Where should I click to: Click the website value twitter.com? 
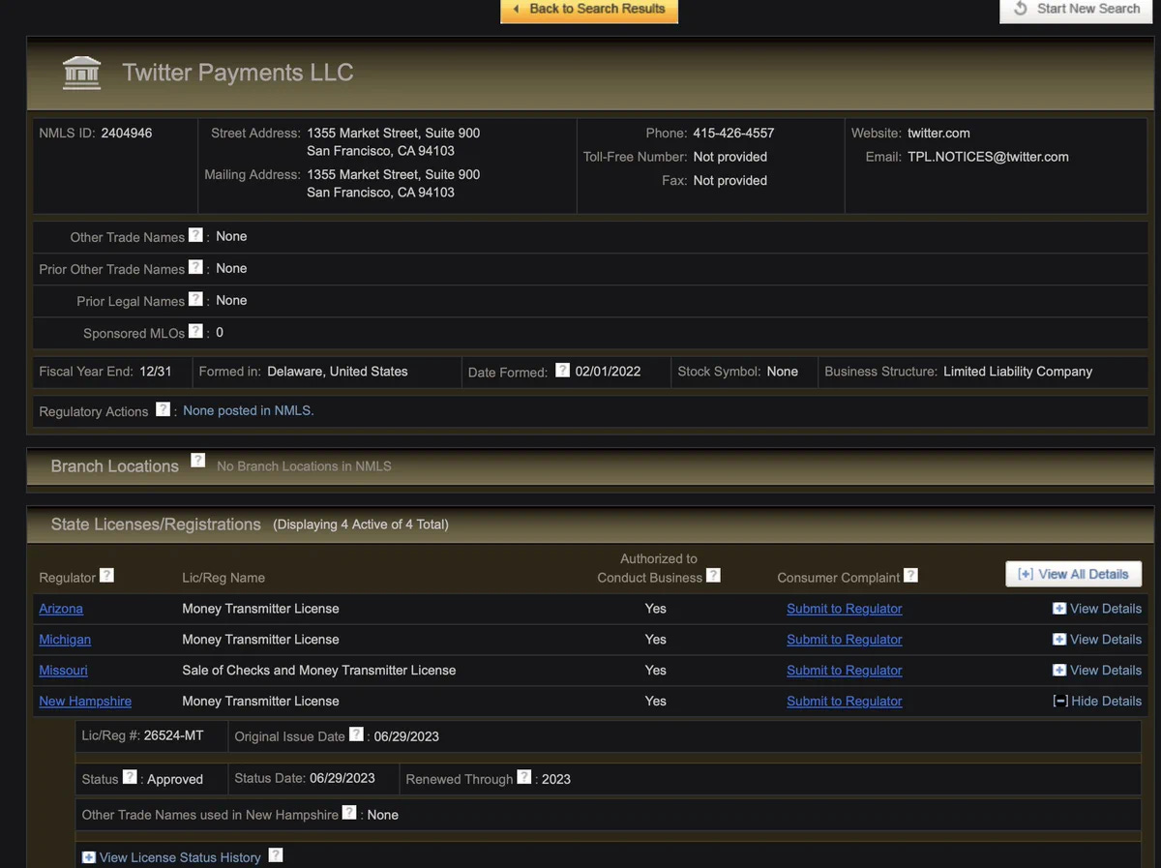pos(938,134)
